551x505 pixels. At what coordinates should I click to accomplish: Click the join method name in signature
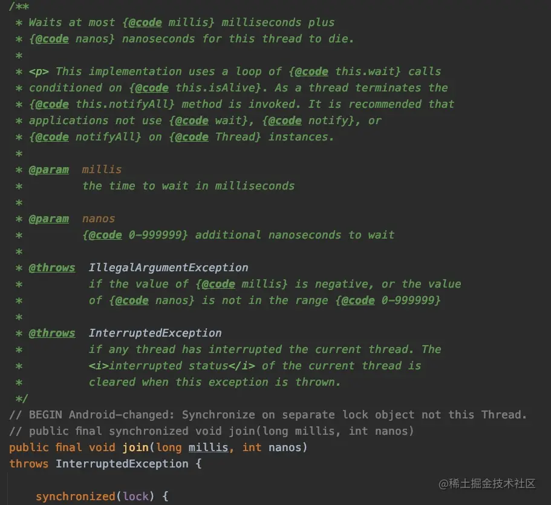pyautogui.click(x=135, y=447)
